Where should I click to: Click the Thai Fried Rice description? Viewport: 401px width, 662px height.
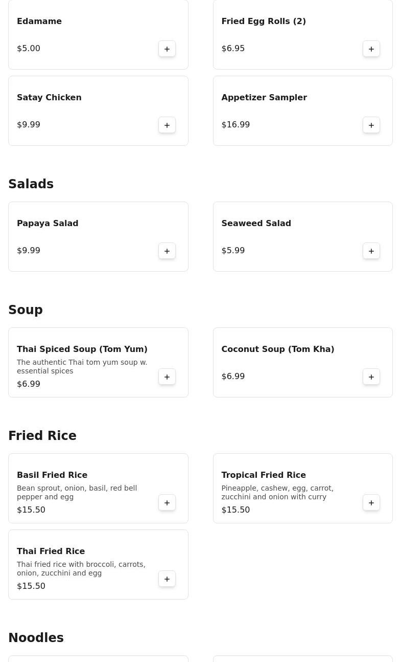pos(81,568)
